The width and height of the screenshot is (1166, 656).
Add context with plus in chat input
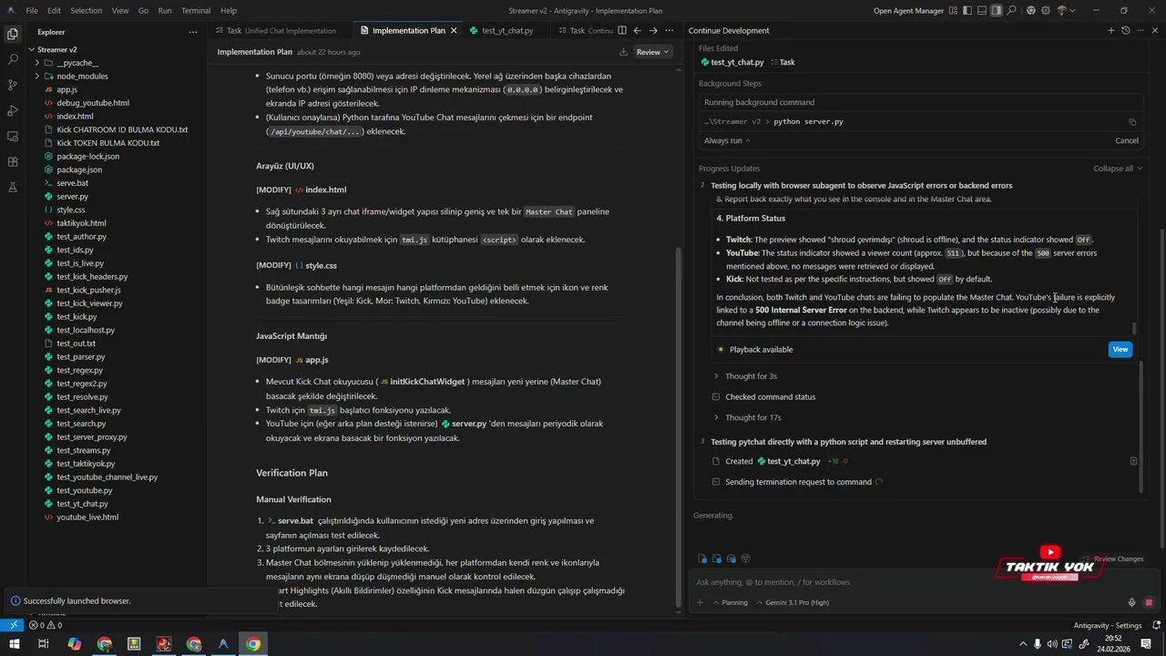(701, 602)
